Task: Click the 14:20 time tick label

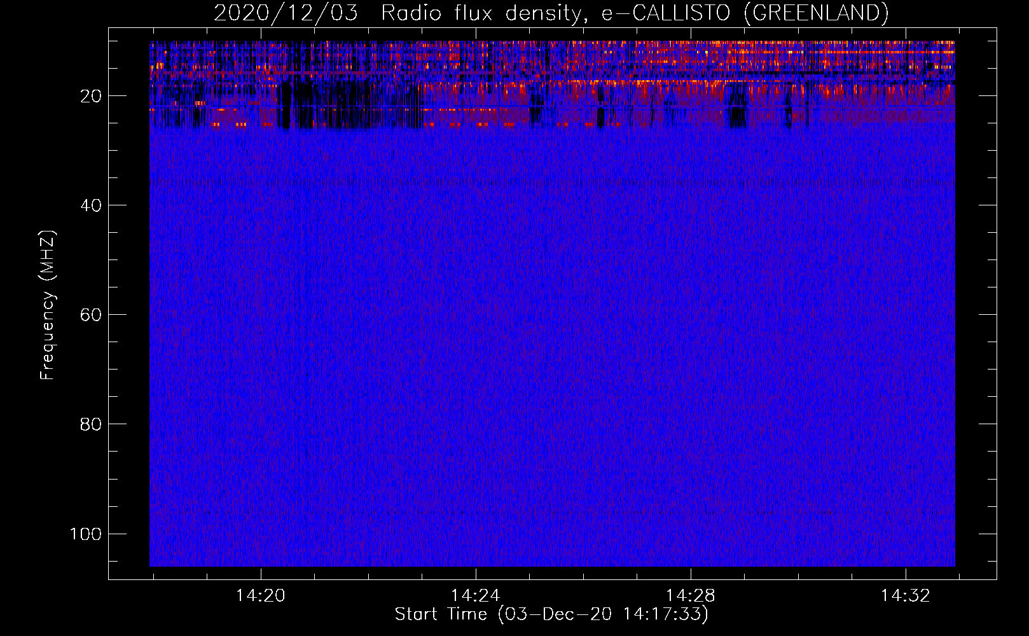Action: (x=261, y=595)
